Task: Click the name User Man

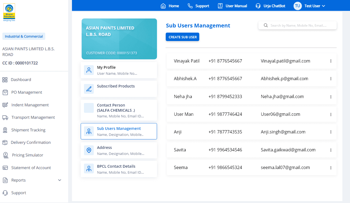Action: (184, 114)
